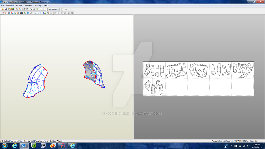Screen dimensions: 265x149
Task: Click the volume speaker tray icon
Action: [x=248, y=146]
